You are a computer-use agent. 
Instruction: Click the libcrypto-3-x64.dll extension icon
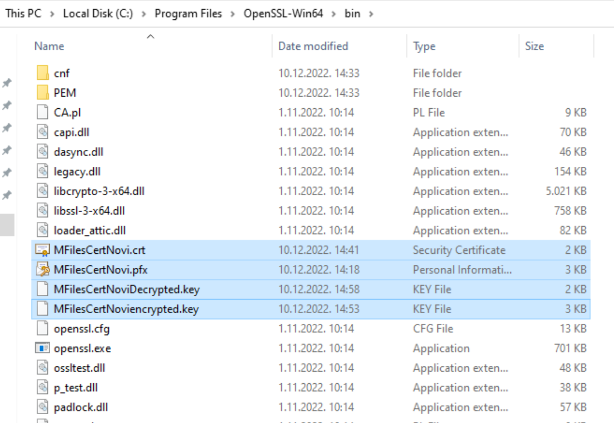tap(42, 191)
